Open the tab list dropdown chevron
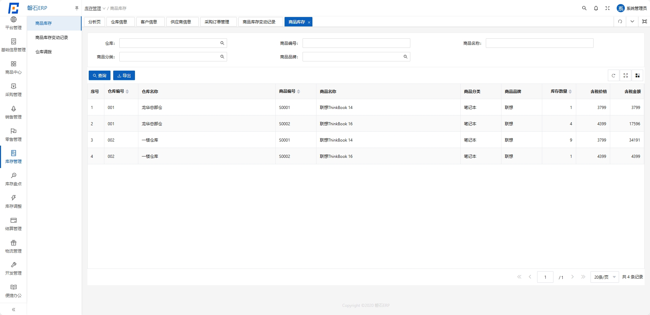 pos(632,21)
